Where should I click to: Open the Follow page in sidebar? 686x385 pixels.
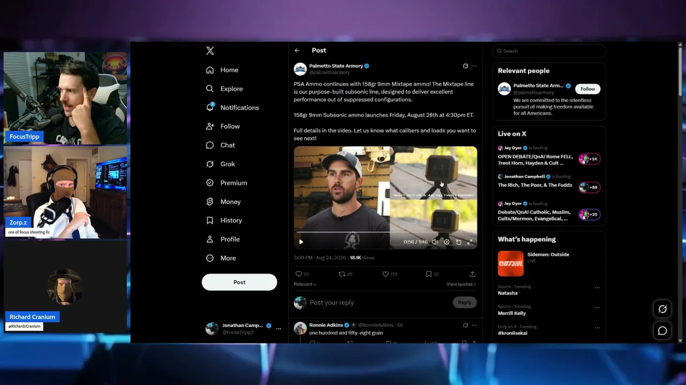click(223, 126)
